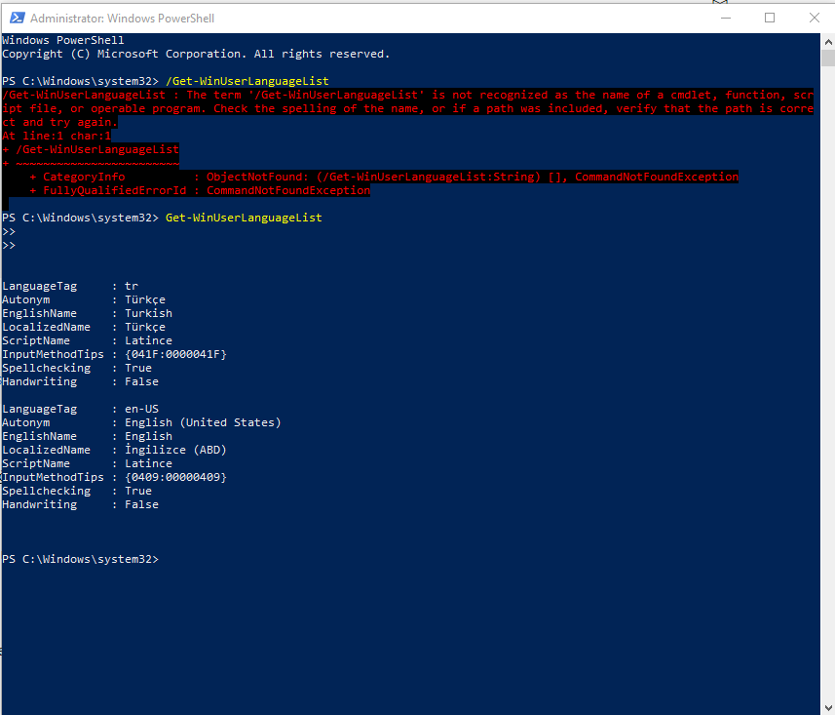Click 'ScriptName : Latince' under Turkish entry
The width and height of the screenshot is (835, 715).
[x=87, y=340]
